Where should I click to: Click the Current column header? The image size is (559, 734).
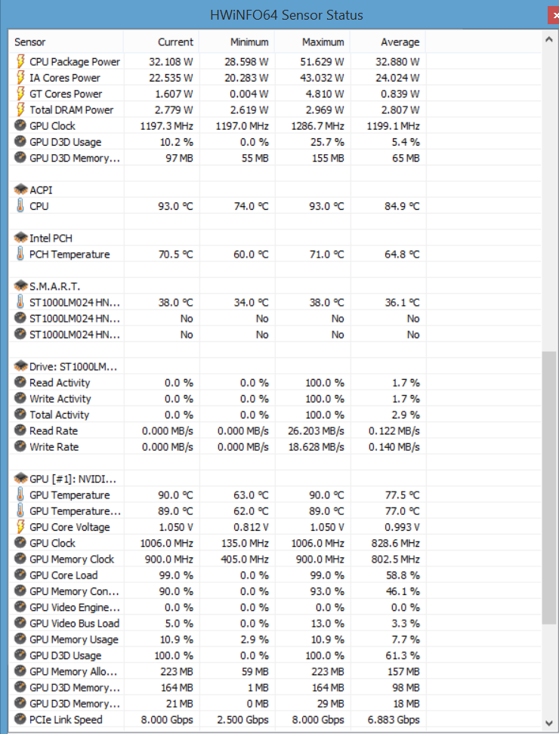175,42
